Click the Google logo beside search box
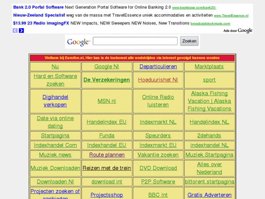The width and height of the screenshot is (265, 199). point(78,42)
